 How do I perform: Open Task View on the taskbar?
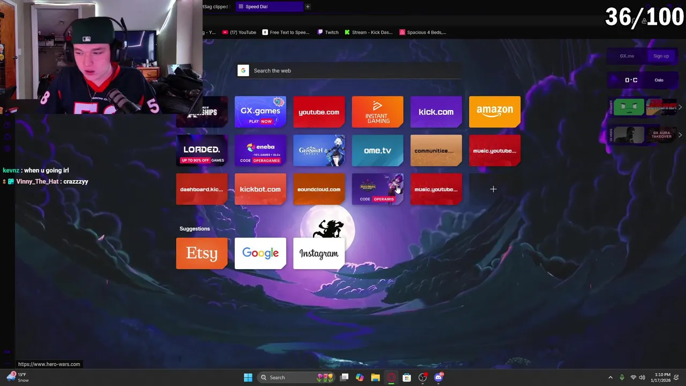tap(345, 377)
